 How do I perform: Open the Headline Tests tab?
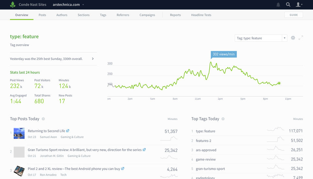click(201, 15)
